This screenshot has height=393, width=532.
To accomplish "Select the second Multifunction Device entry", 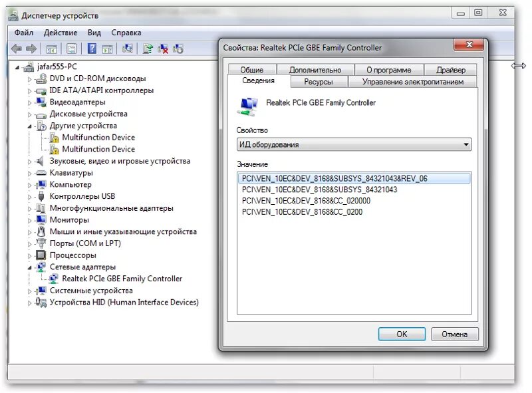I will (98, 149).
